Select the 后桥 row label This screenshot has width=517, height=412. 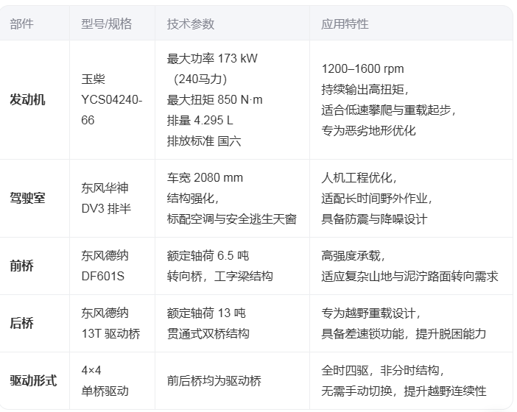[x=21, y=323]
